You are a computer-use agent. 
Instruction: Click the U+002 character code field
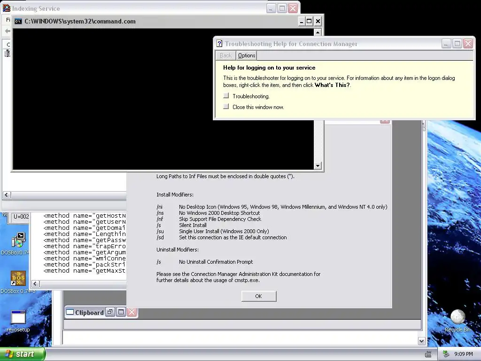[x=21, y=216]
